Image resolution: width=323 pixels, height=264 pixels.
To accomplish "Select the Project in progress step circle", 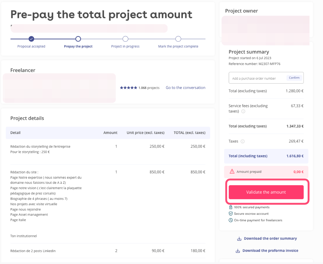I will coord(125,39).
